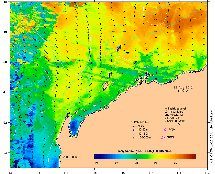Click the colorbar tick label 25
Screen dimensions: 215x174
175,163
